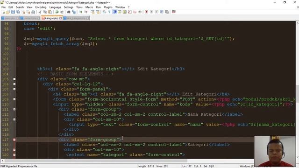299x168 pixels.
Task: Collapse the fold marker on line 105
Action: tap(14, 79)
